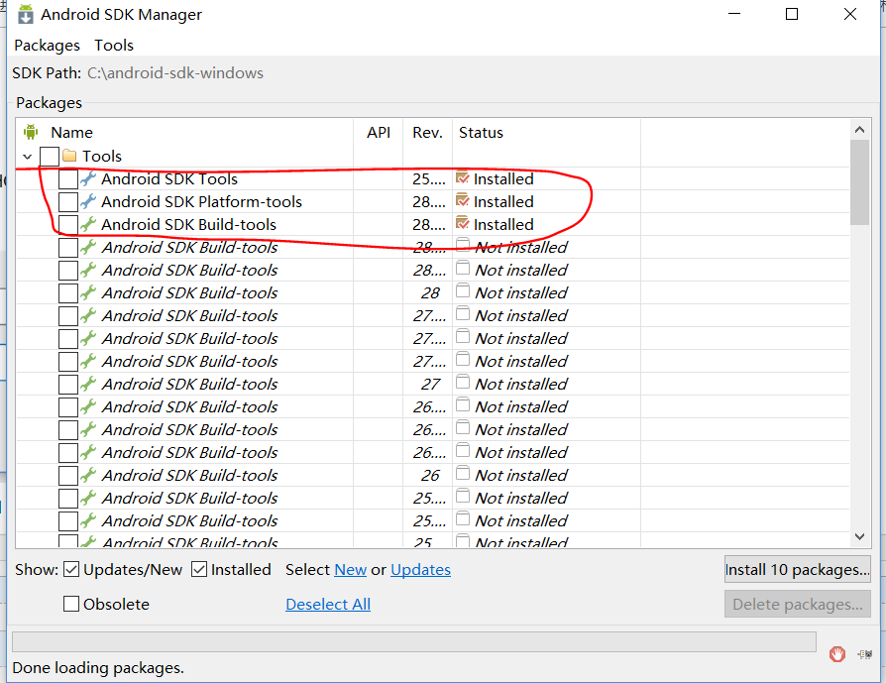Click Not installed status icon in revision 27 row
This screenshot has width=886, height=683.
tap(463, 383)
